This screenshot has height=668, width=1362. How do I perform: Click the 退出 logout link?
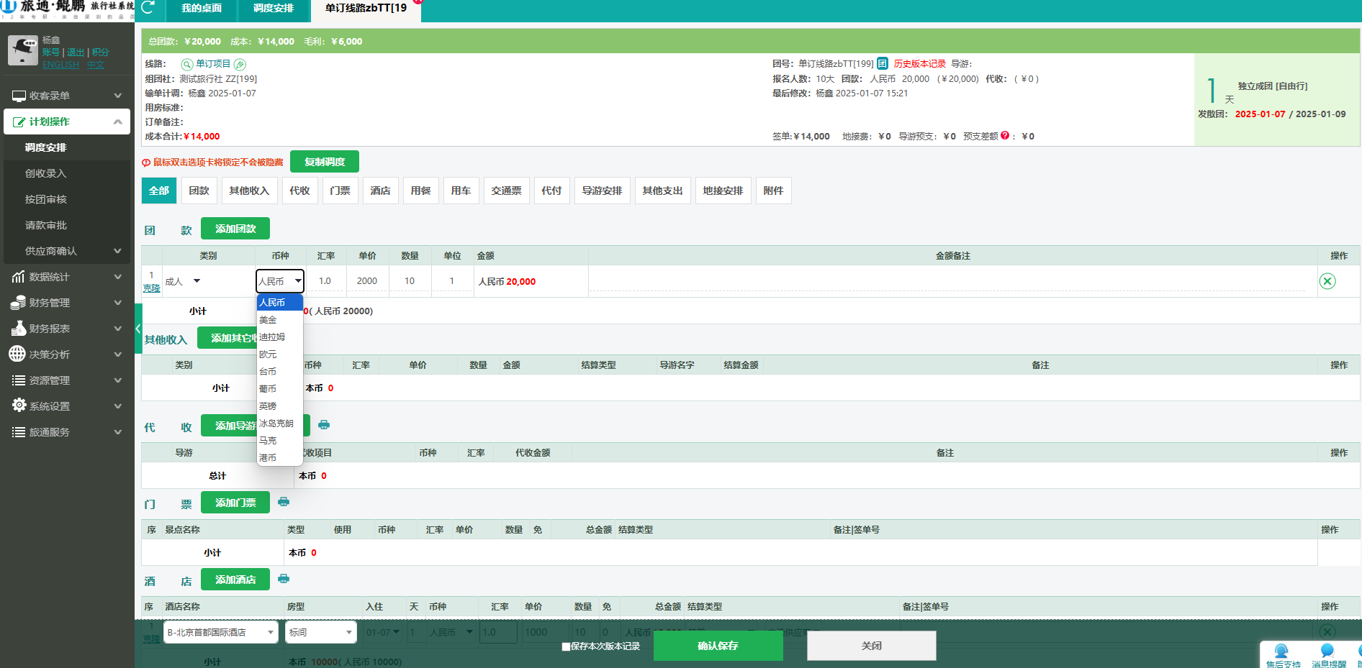[x=76, y=52]
